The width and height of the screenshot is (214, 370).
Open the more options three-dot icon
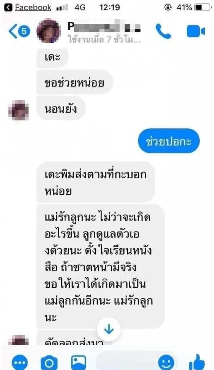click(20, 363)
